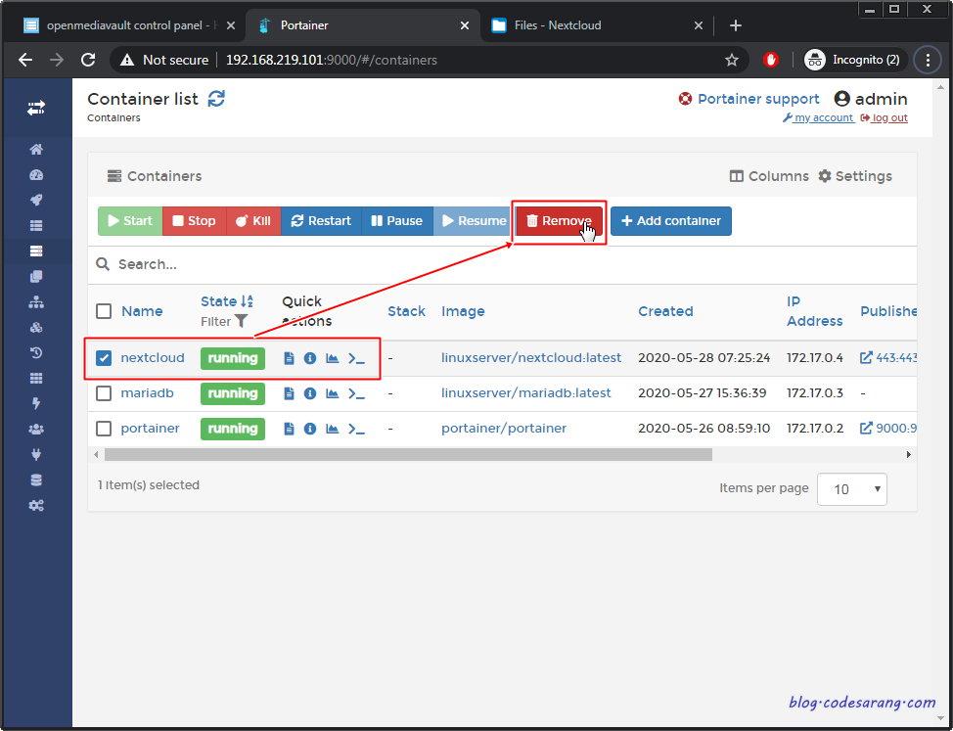Image resolution: width=953 pixels, height=731 pixels.
Task: Open Networks sitemap icon in sidebar
Action: click(x=36, y=302)
